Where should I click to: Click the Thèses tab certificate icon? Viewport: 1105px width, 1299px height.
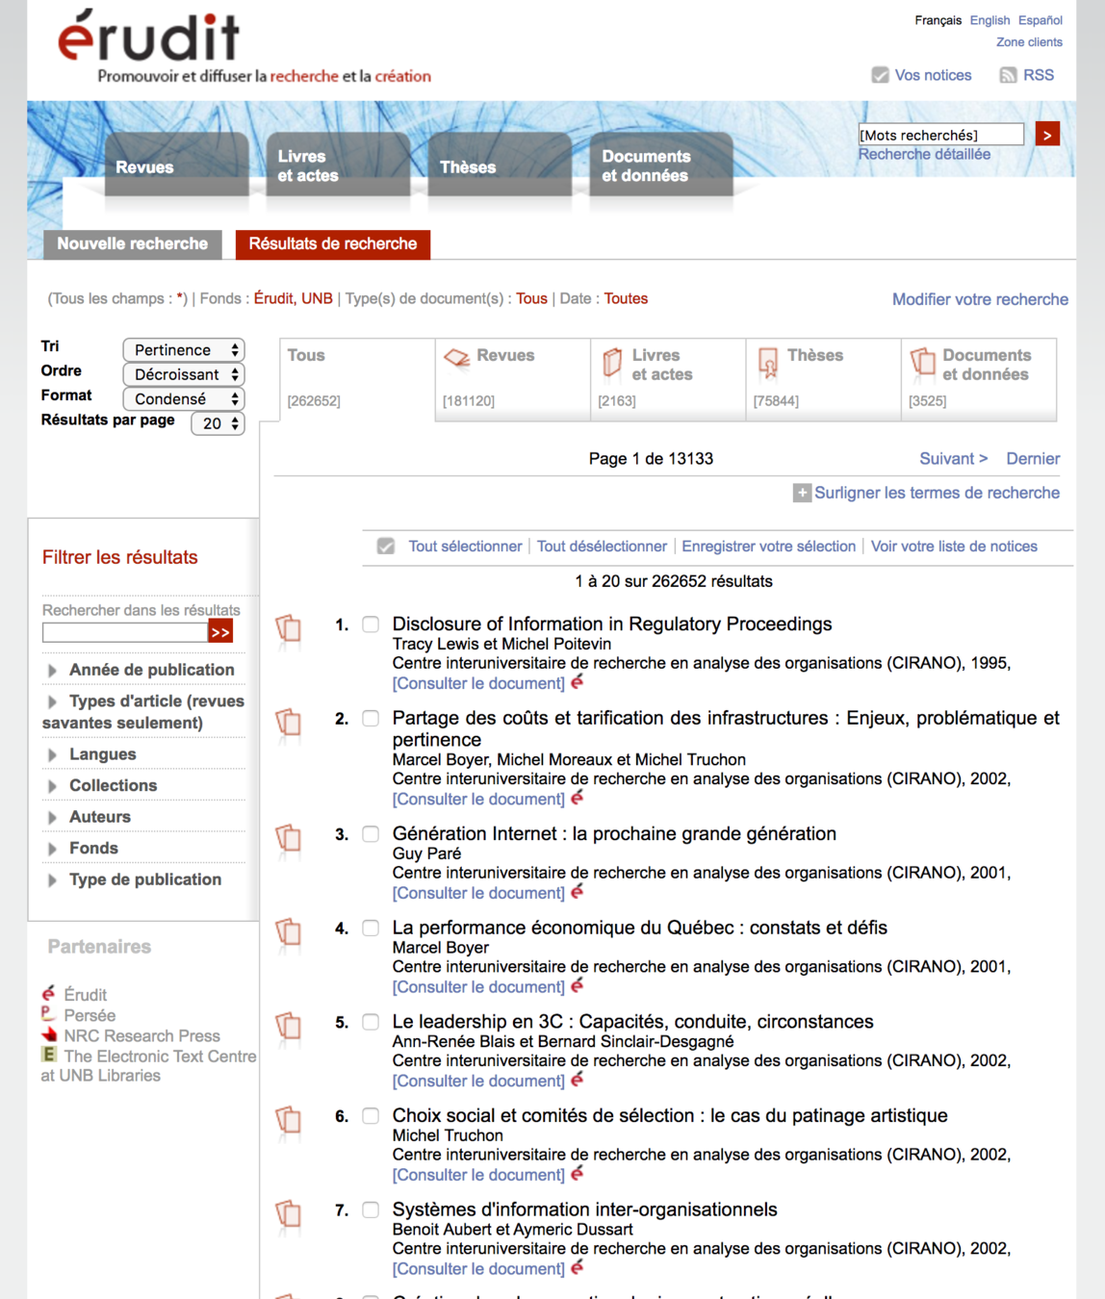767,362
